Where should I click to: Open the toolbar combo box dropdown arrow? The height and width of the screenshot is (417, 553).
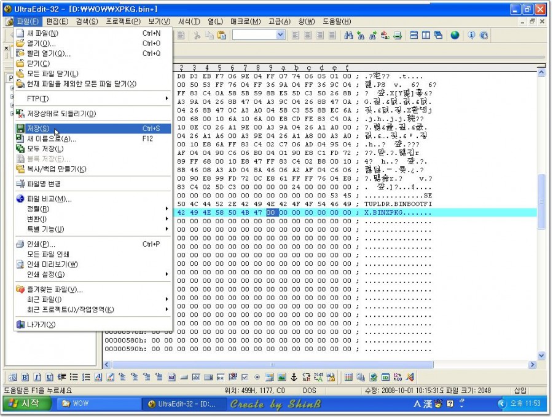[280, 35]
